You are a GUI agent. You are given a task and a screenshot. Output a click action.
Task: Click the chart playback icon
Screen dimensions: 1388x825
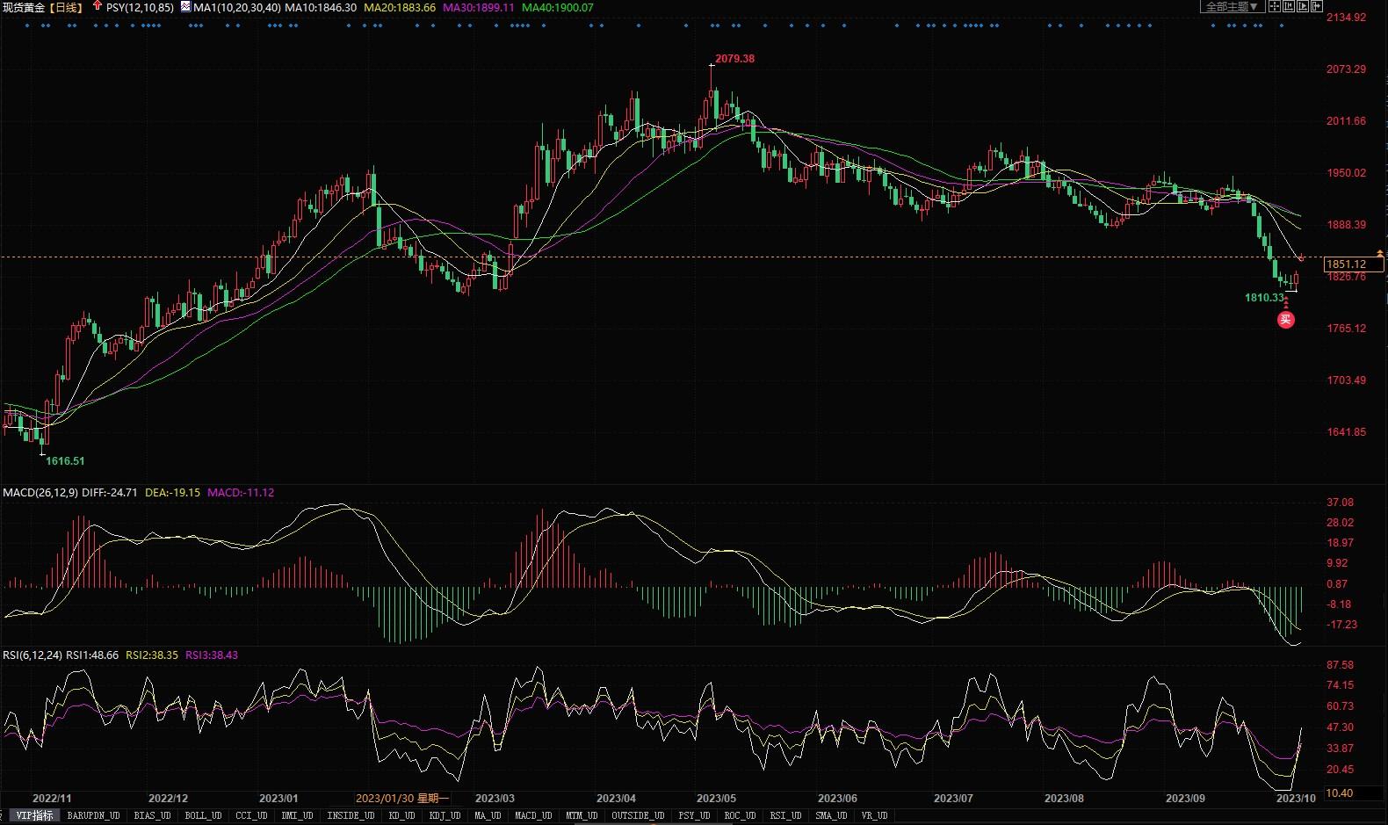point(1303,6)
